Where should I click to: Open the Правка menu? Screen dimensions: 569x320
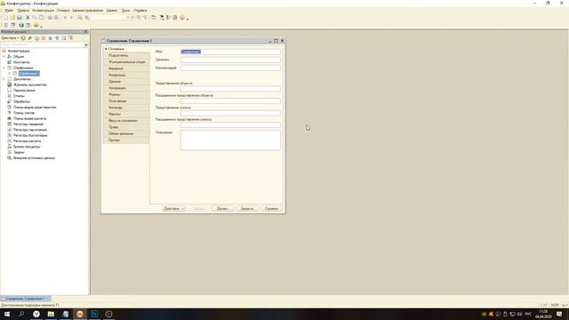(x=23, y=11)
